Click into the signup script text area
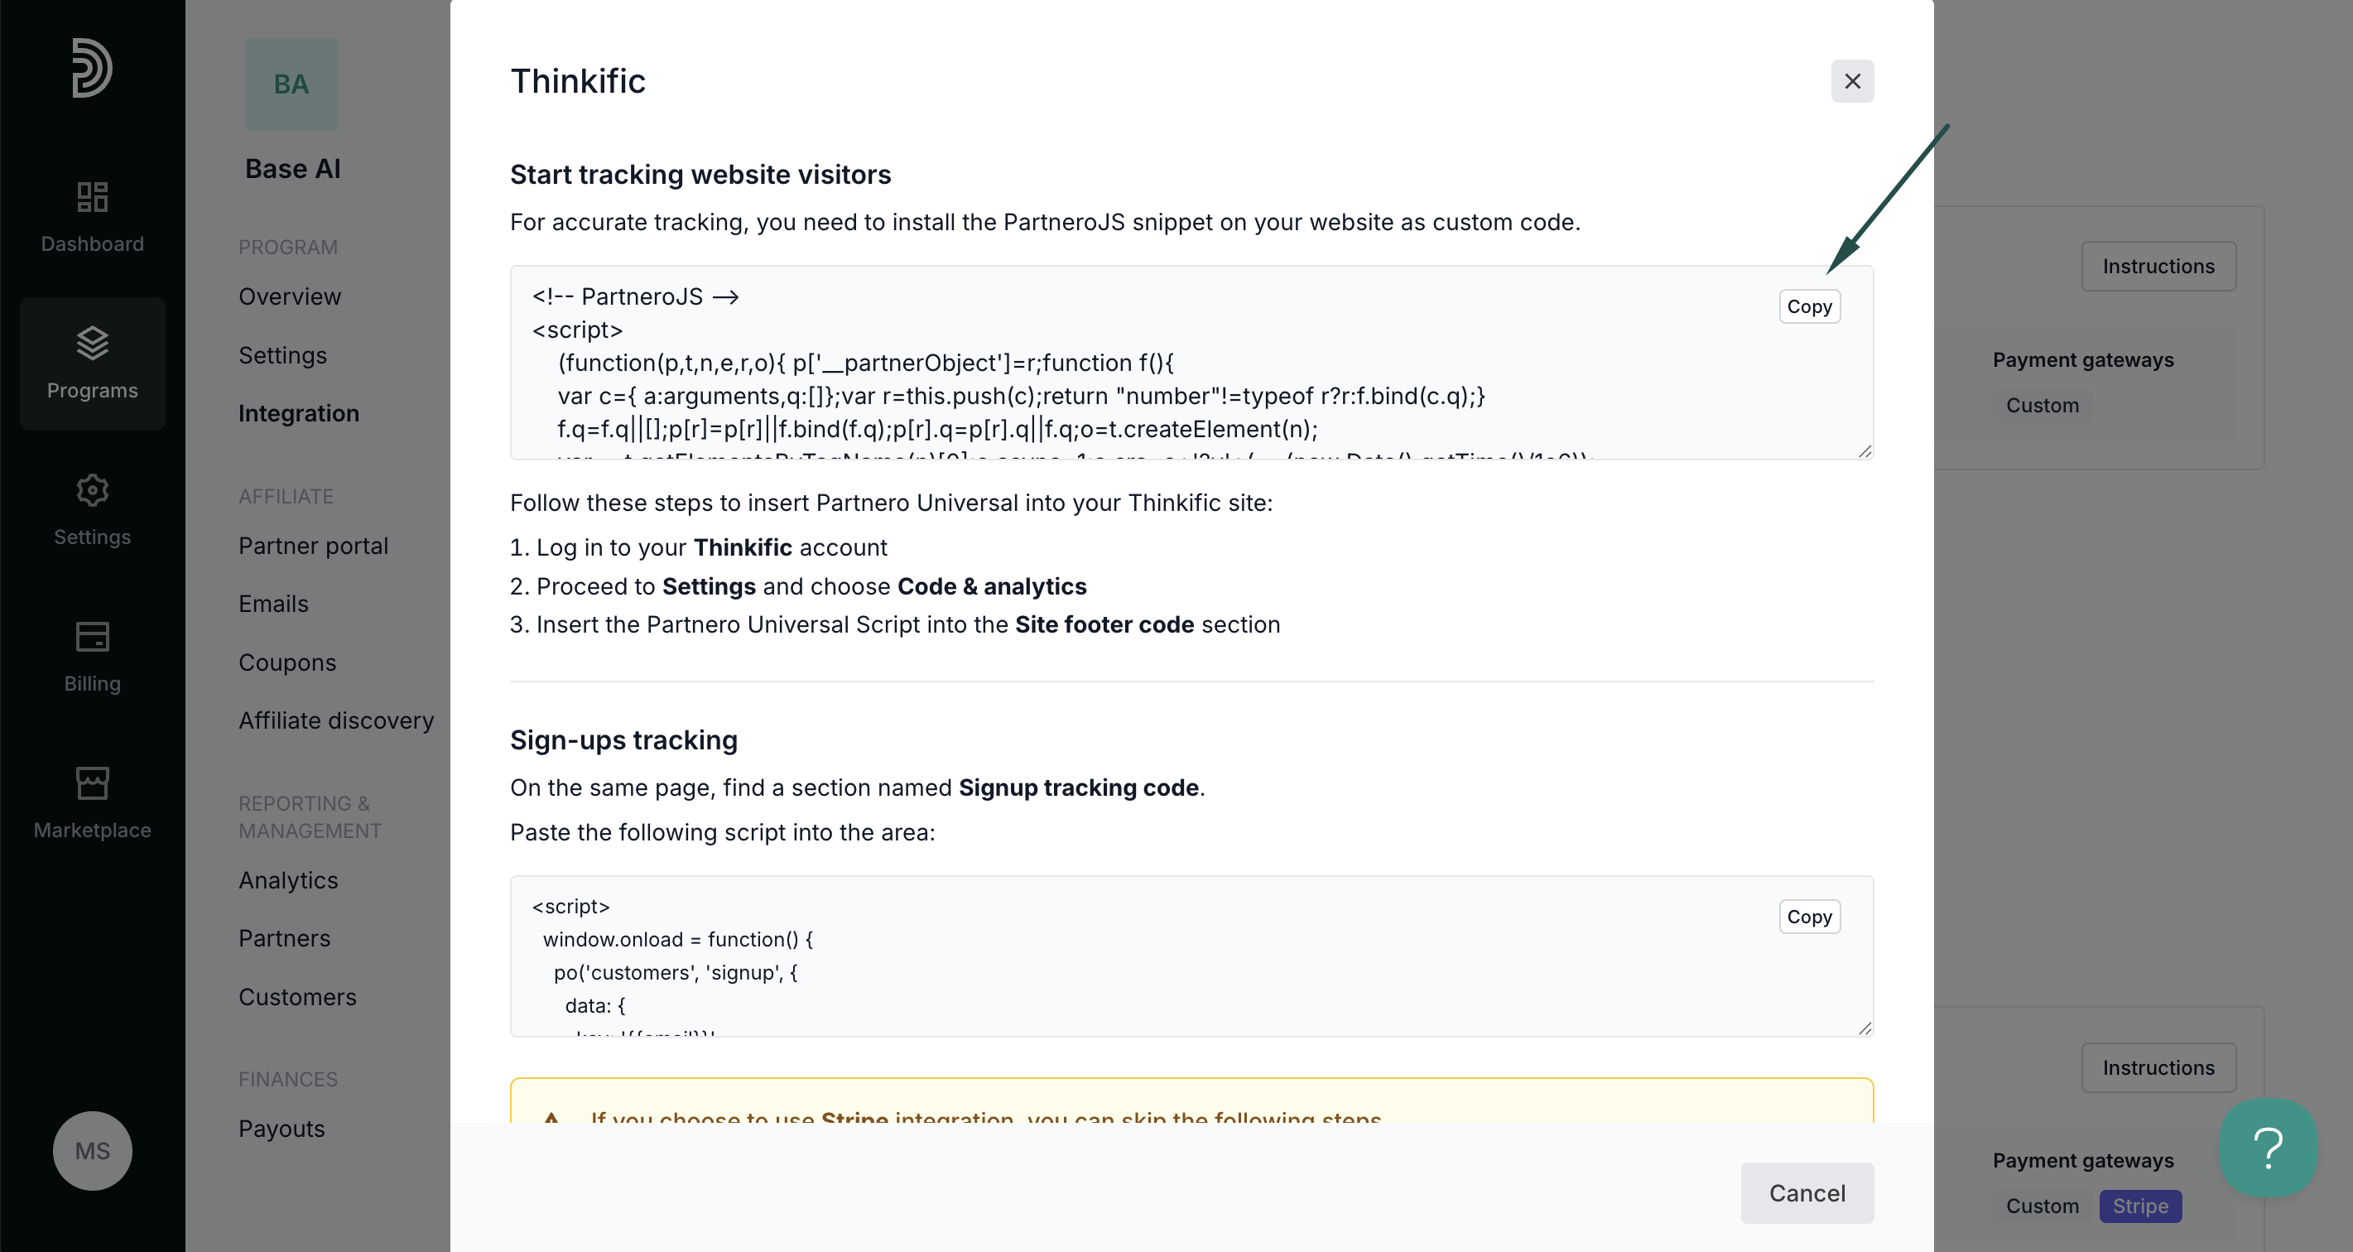 click(x=1191, y=956)
